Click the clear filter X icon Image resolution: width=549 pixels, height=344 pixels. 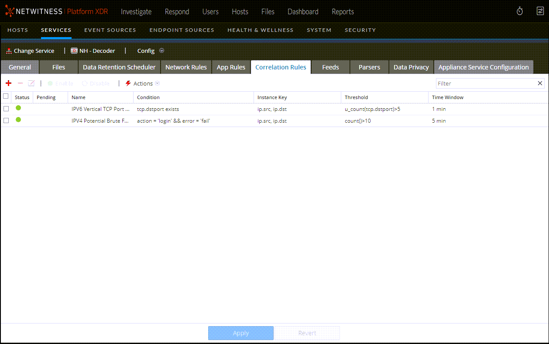pos(540,83)
